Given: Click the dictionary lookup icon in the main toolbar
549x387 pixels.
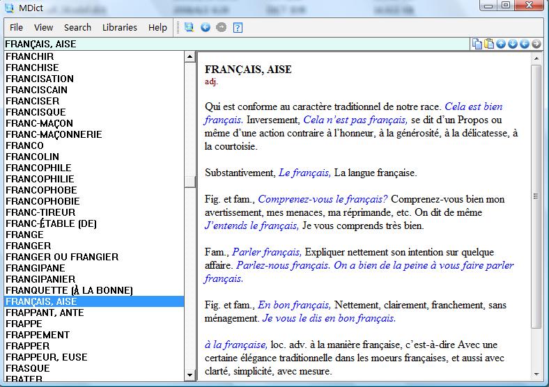Looking at the screenshot, I should (x=189, y=27).
